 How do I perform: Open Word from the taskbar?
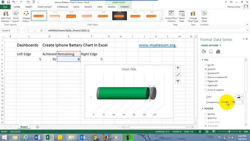[x=37, y=137]
